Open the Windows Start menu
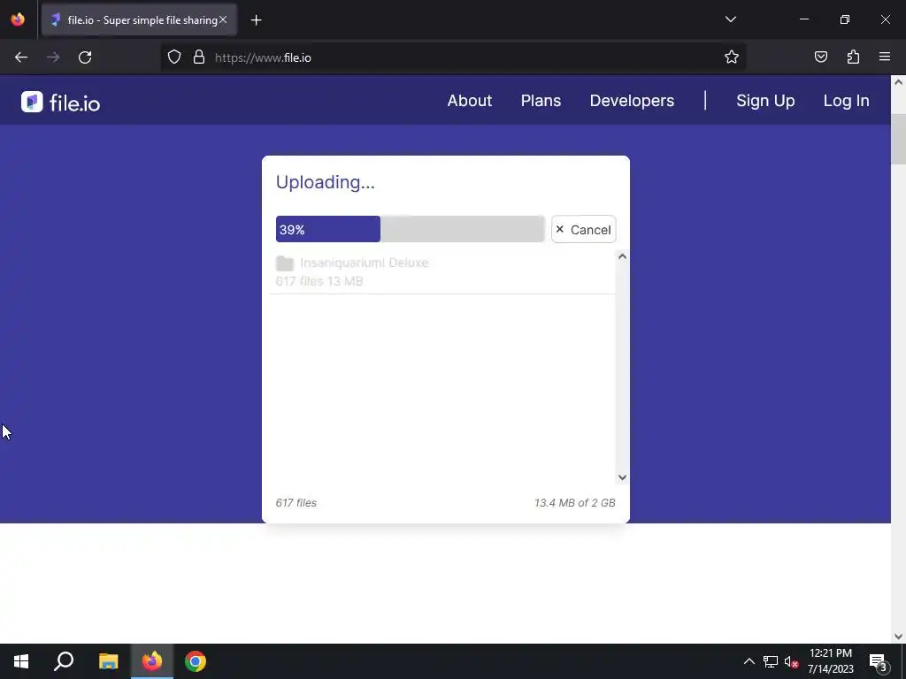This screenshot has width=906, height=679. click(21, 661)
